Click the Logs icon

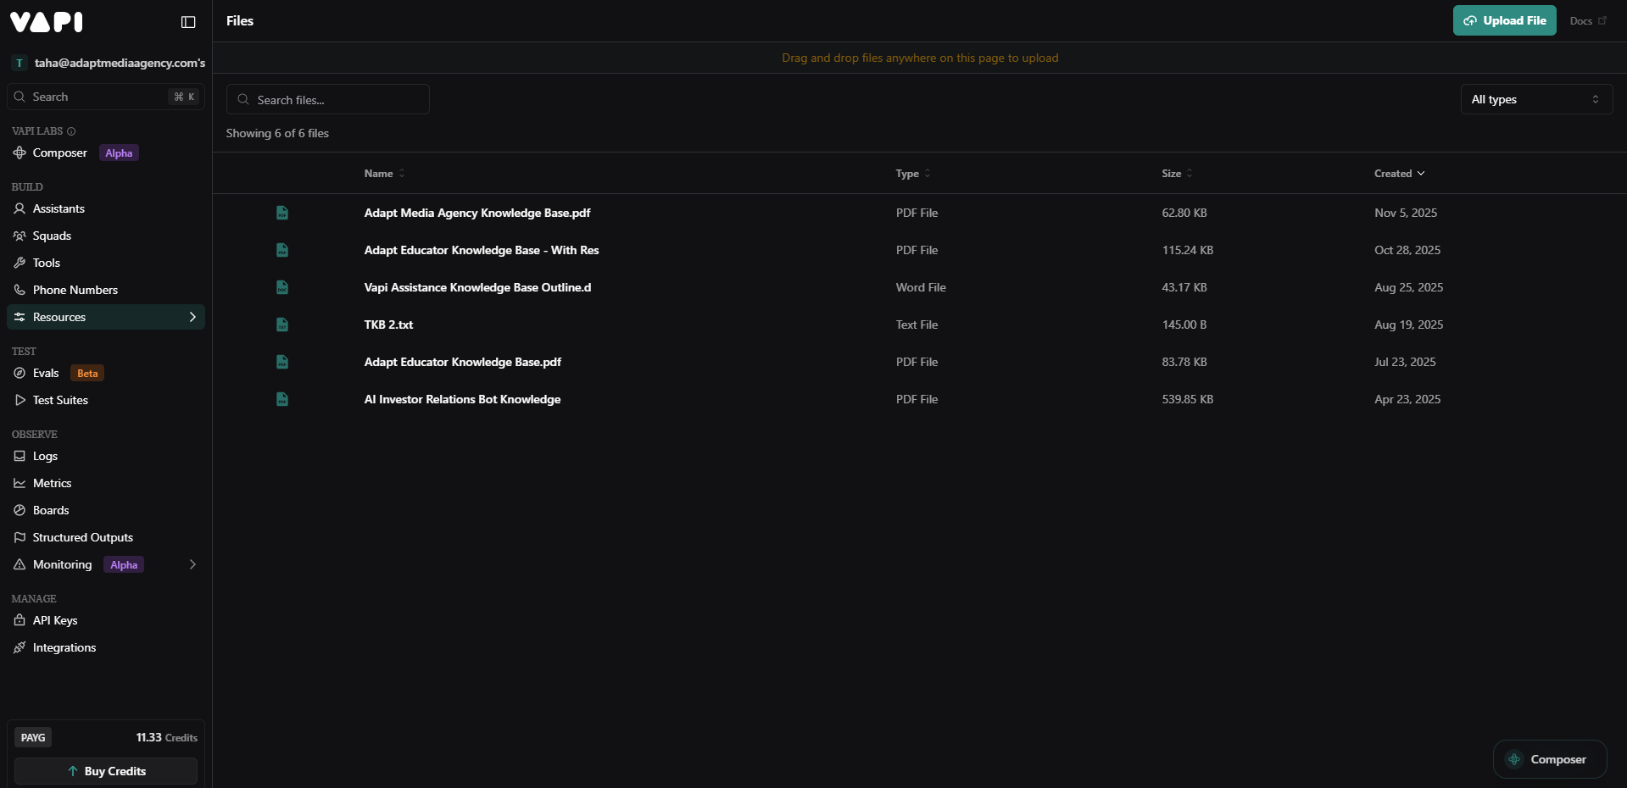click(x=20, y=456)
